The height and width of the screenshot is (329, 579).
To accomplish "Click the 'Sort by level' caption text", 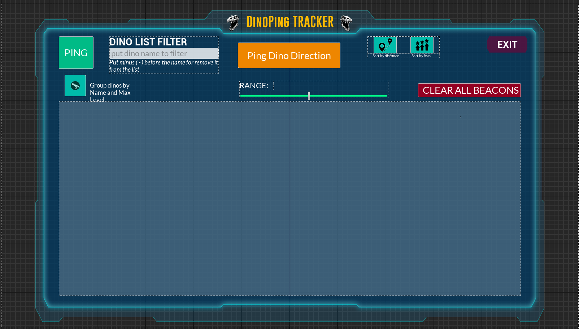I will tap(421, 56).
